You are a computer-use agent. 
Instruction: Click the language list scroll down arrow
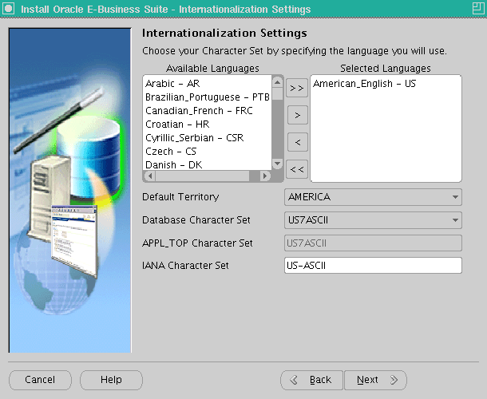click(277, 164)
